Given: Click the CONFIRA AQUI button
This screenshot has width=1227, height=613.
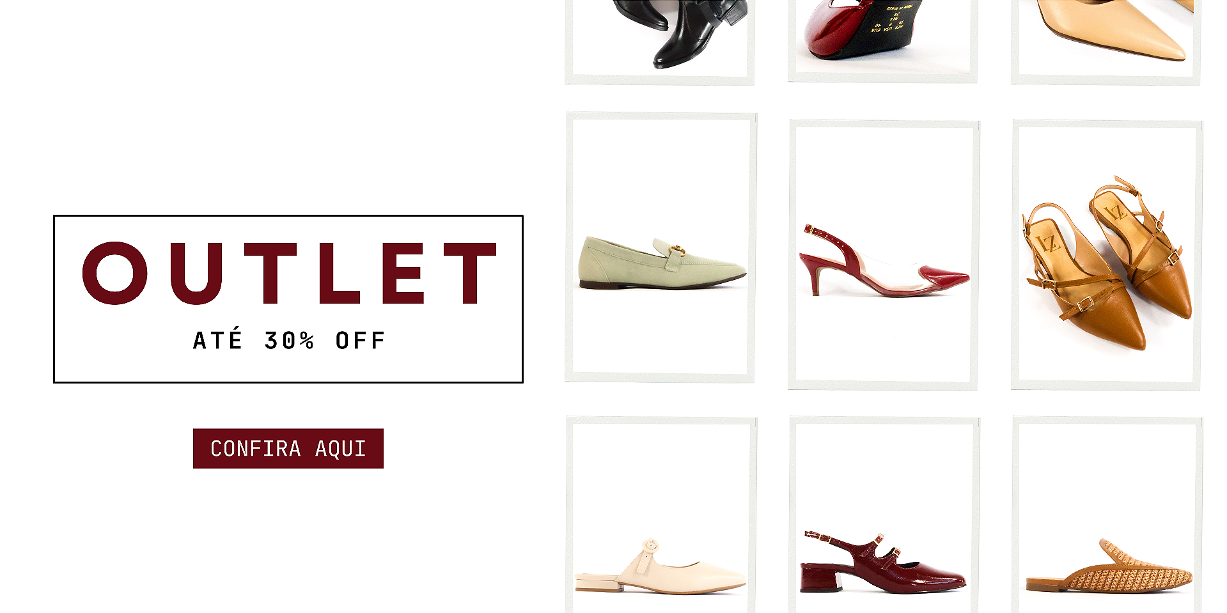Looking at the screenshot, I should [288, 449].
